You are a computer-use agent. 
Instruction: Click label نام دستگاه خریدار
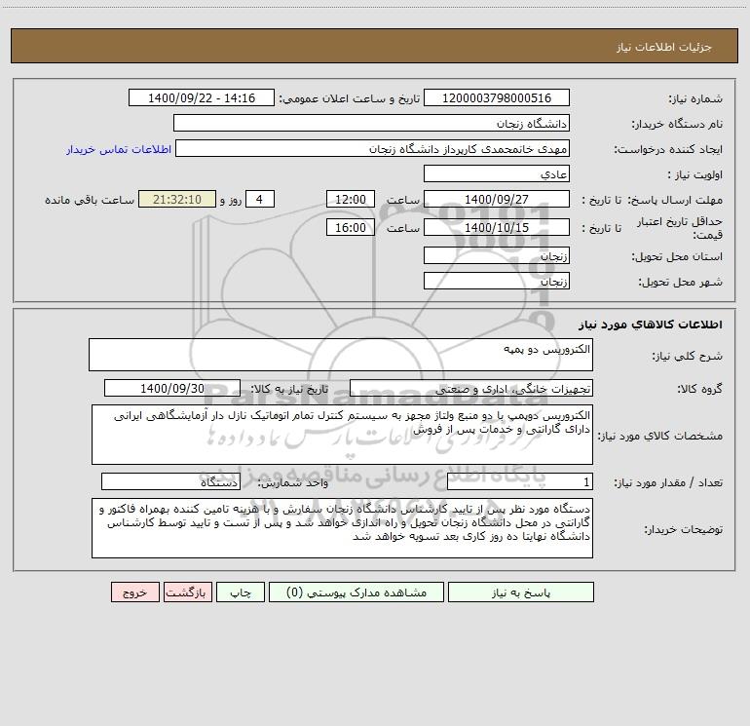tap(677, 124)
